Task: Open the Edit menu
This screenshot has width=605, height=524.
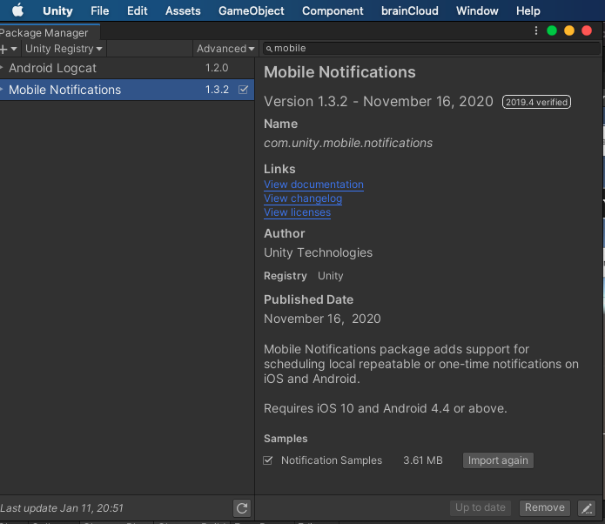Action: pos(137,10)
